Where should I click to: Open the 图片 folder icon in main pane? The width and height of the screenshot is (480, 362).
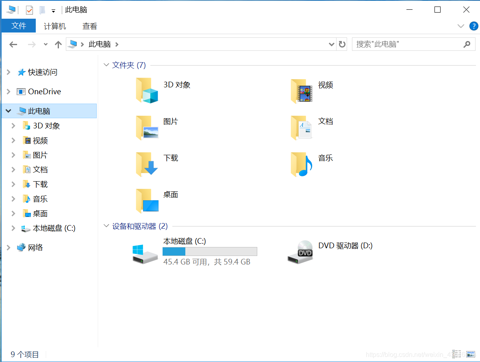coord(147,127)
